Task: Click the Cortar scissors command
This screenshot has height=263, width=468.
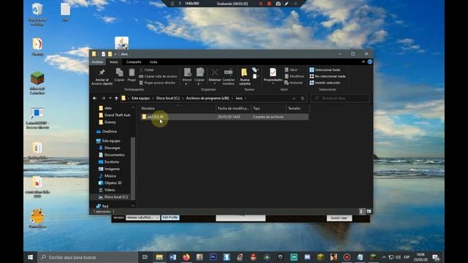Action: click(146, 70)
